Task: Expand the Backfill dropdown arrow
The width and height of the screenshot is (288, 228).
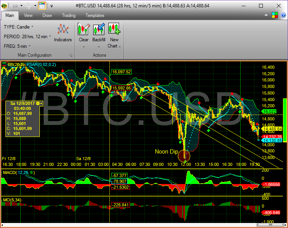Action: pos(99,47)
